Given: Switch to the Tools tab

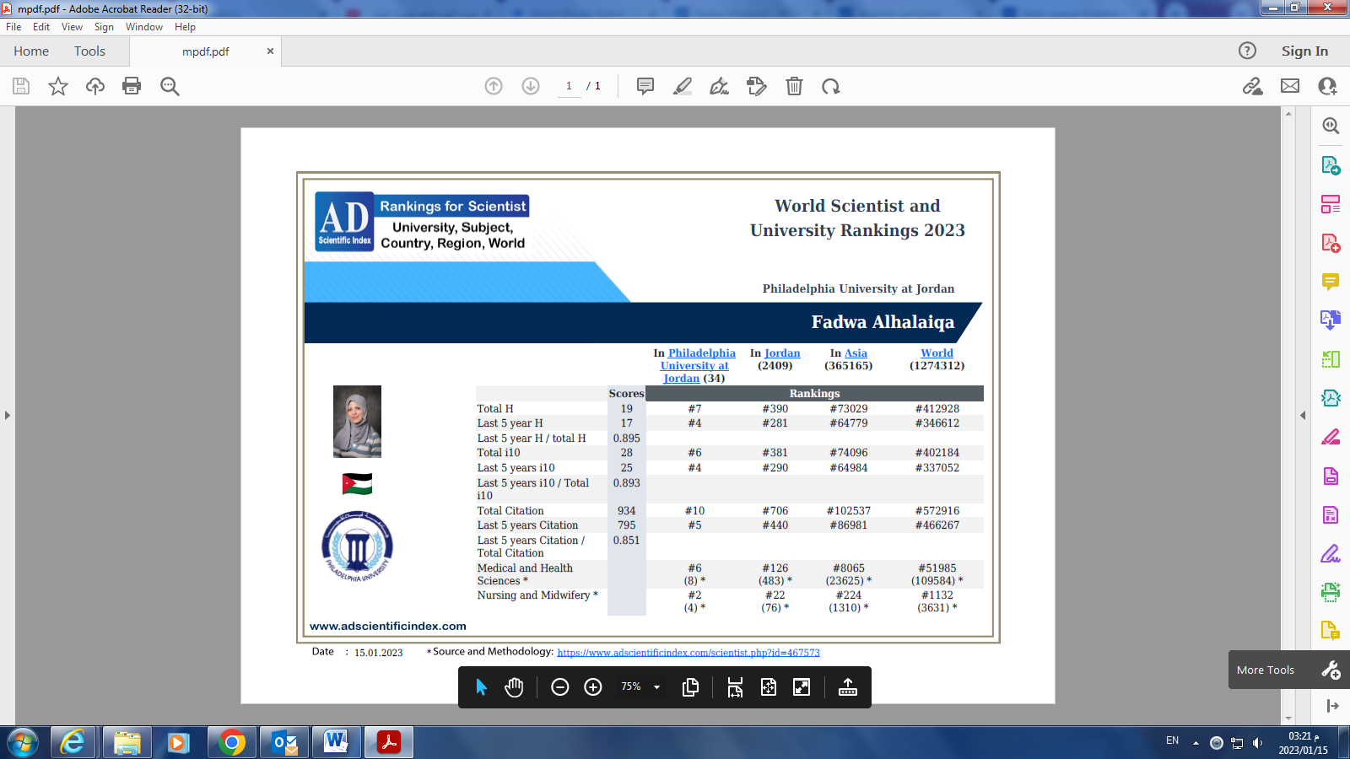Looking at the screenshot, I should click(89, 51).
